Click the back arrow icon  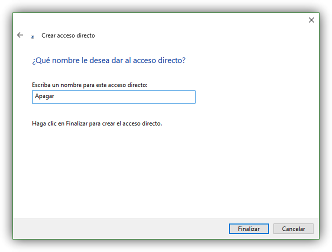tap(20, 35)
